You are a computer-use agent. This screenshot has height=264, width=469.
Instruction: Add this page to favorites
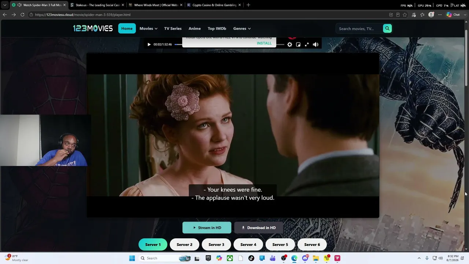pyautogui.click(x=405, y=15)
